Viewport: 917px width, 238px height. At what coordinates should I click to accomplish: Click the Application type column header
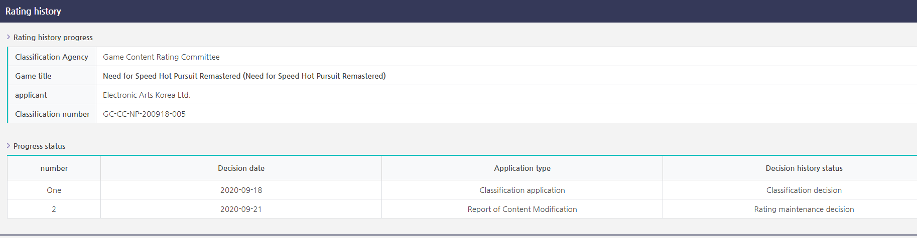(x=522, y=168)
